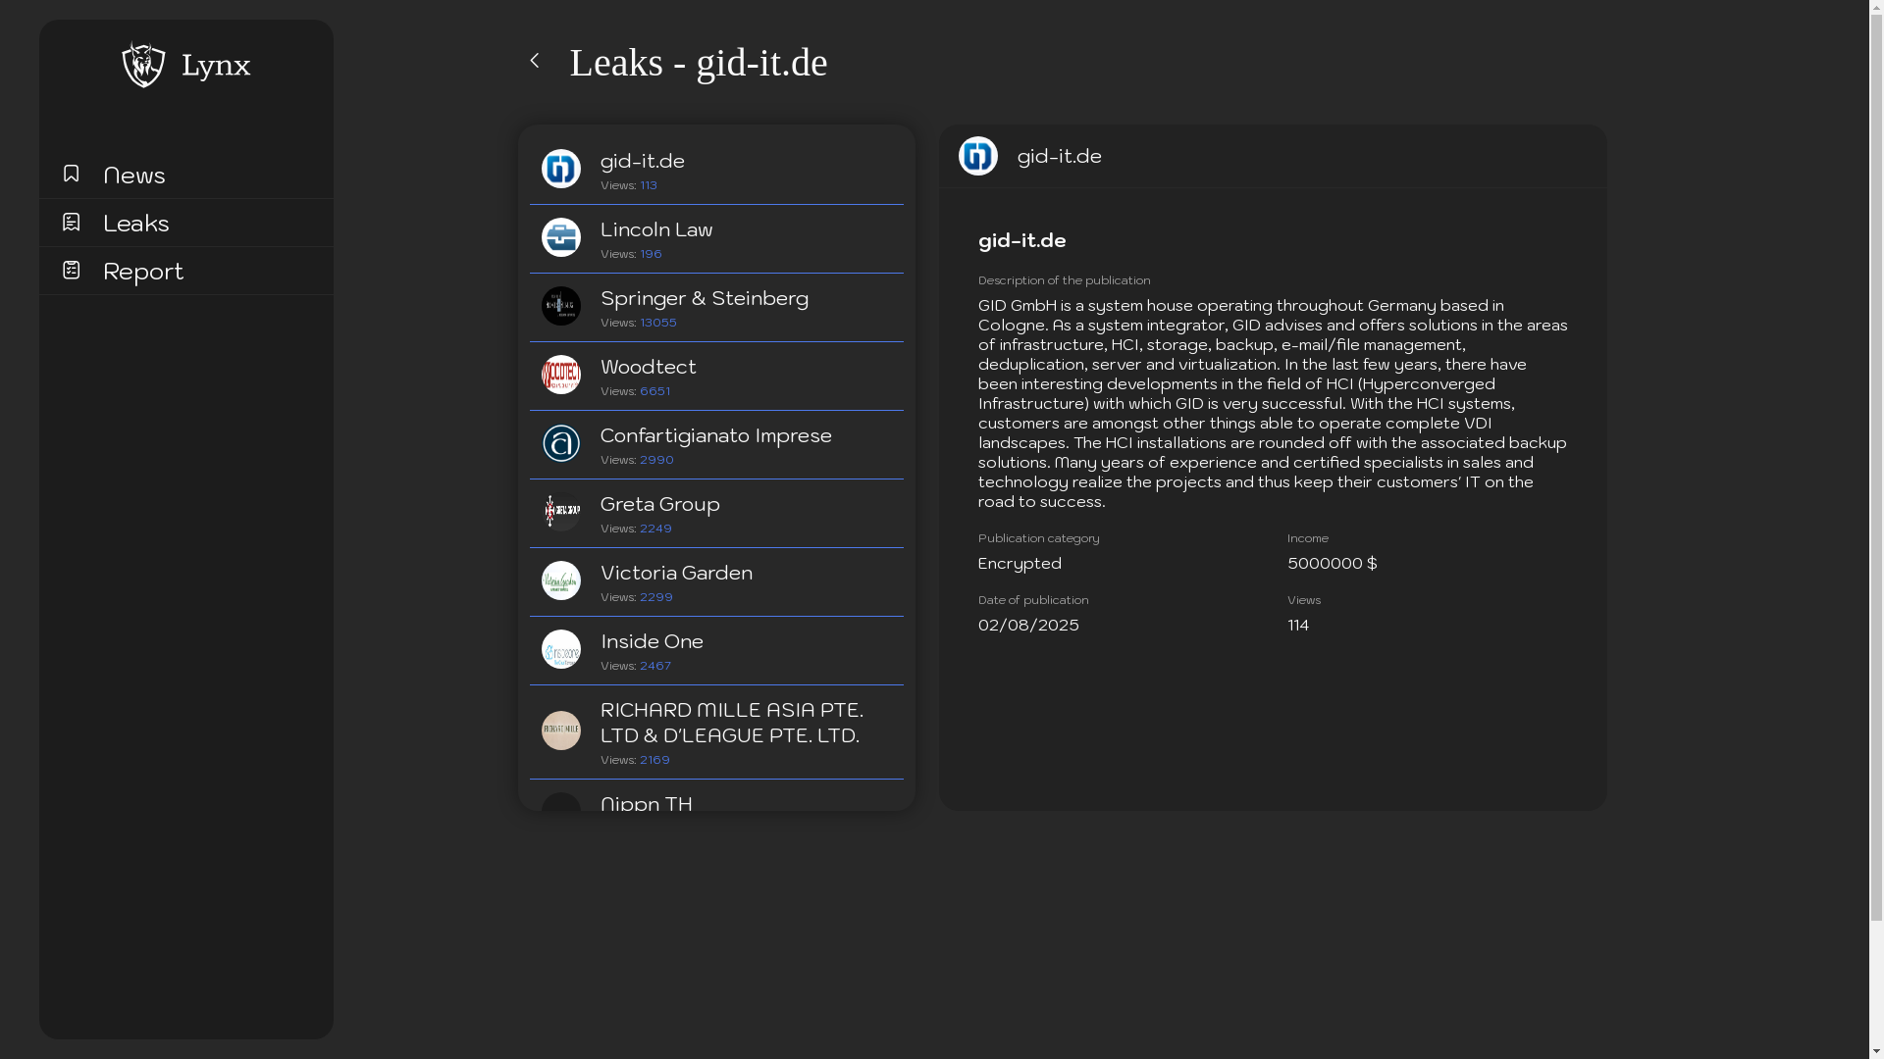Go back using the left chevron
Screen dimensions: 1884x1059
click(535, 61)
